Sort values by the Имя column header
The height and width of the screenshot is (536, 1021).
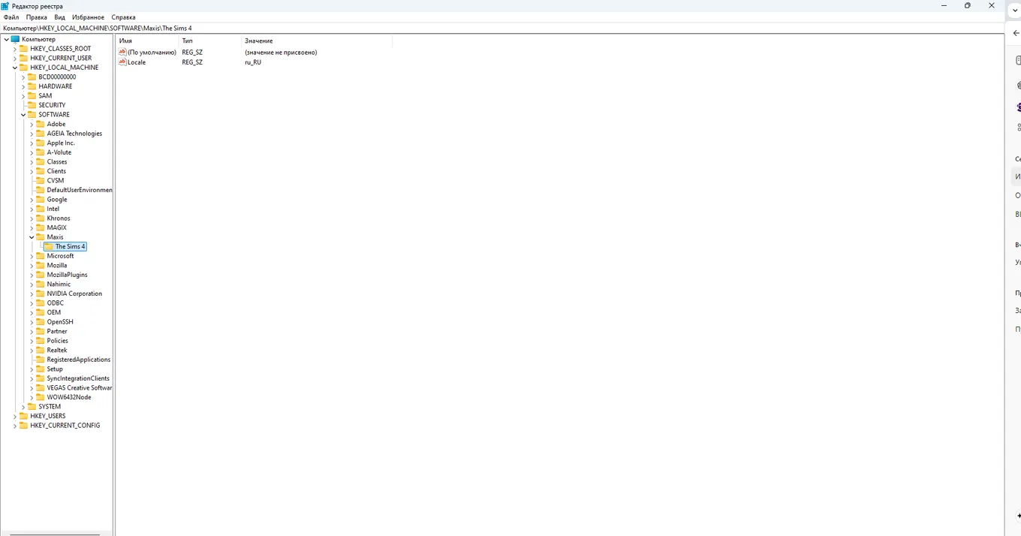tap(148, 41)
